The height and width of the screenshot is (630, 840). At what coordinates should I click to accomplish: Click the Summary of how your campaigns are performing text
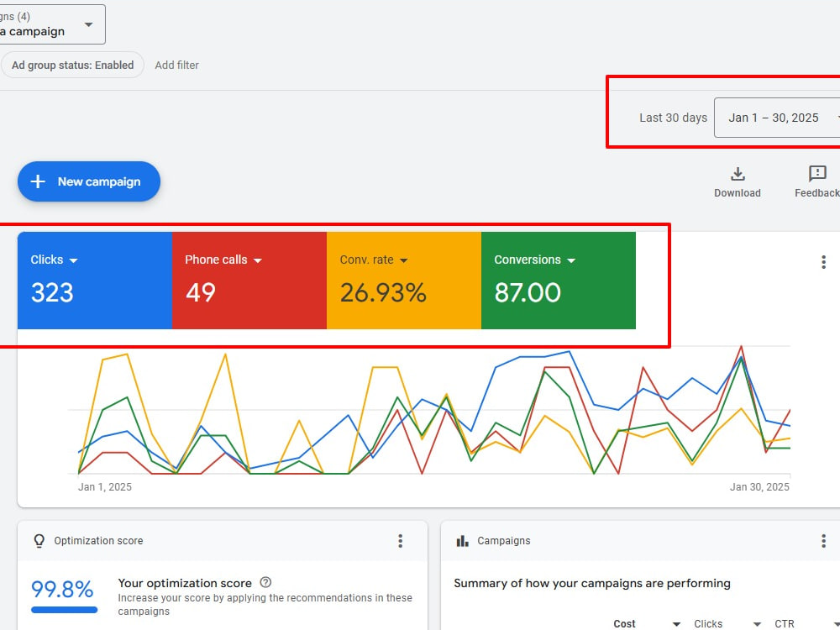pyautogui.click(x=592, y=584)
